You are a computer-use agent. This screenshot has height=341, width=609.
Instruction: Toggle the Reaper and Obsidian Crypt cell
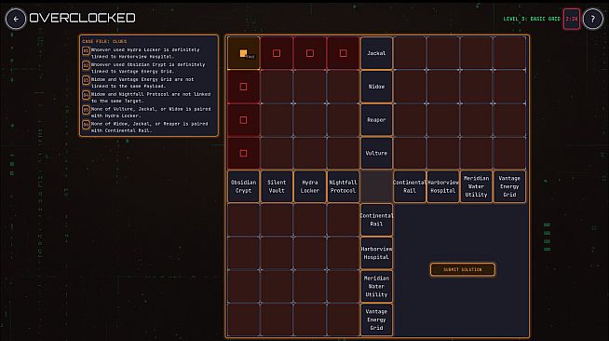pos(244,120)
